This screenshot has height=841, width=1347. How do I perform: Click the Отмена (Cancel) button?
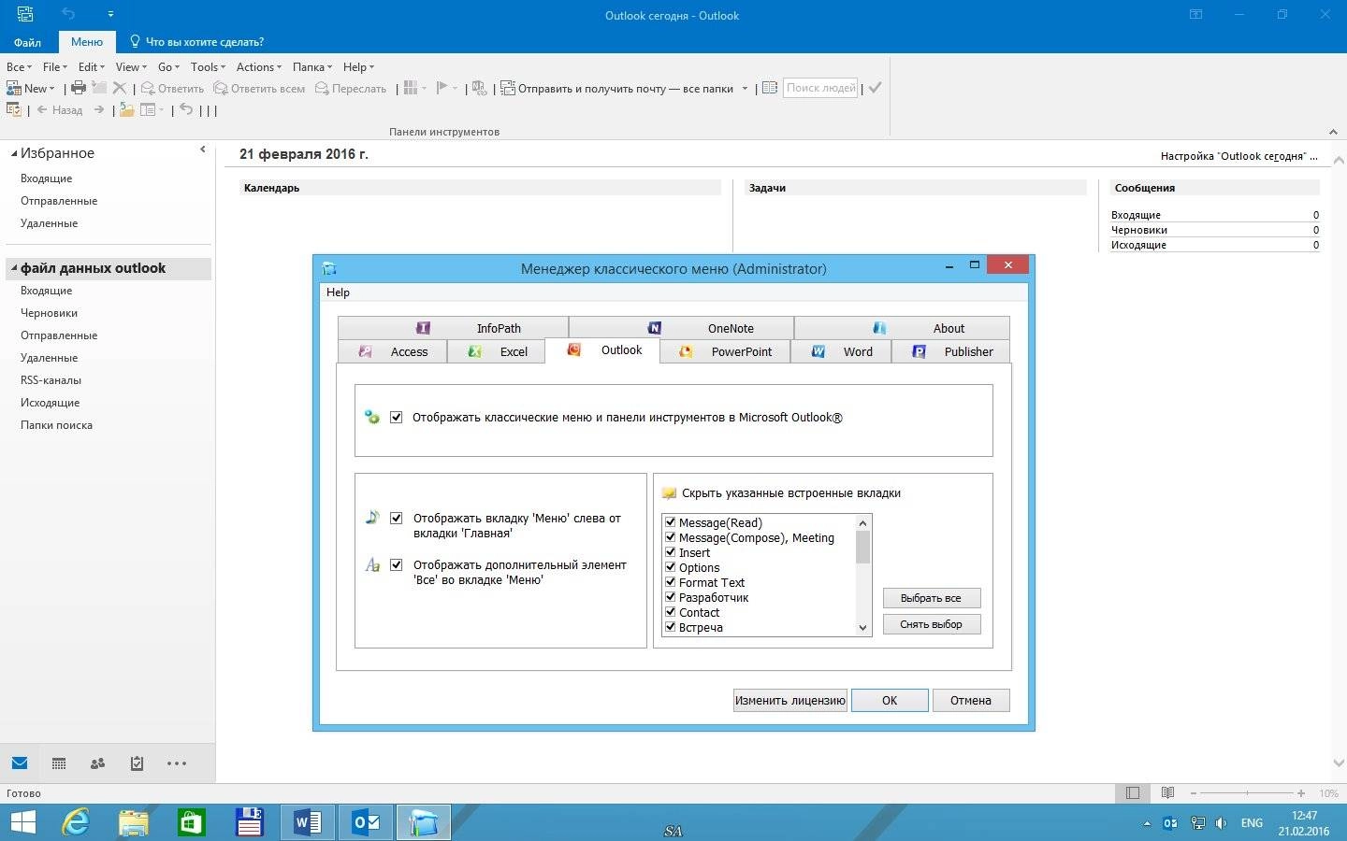[971, 700]
